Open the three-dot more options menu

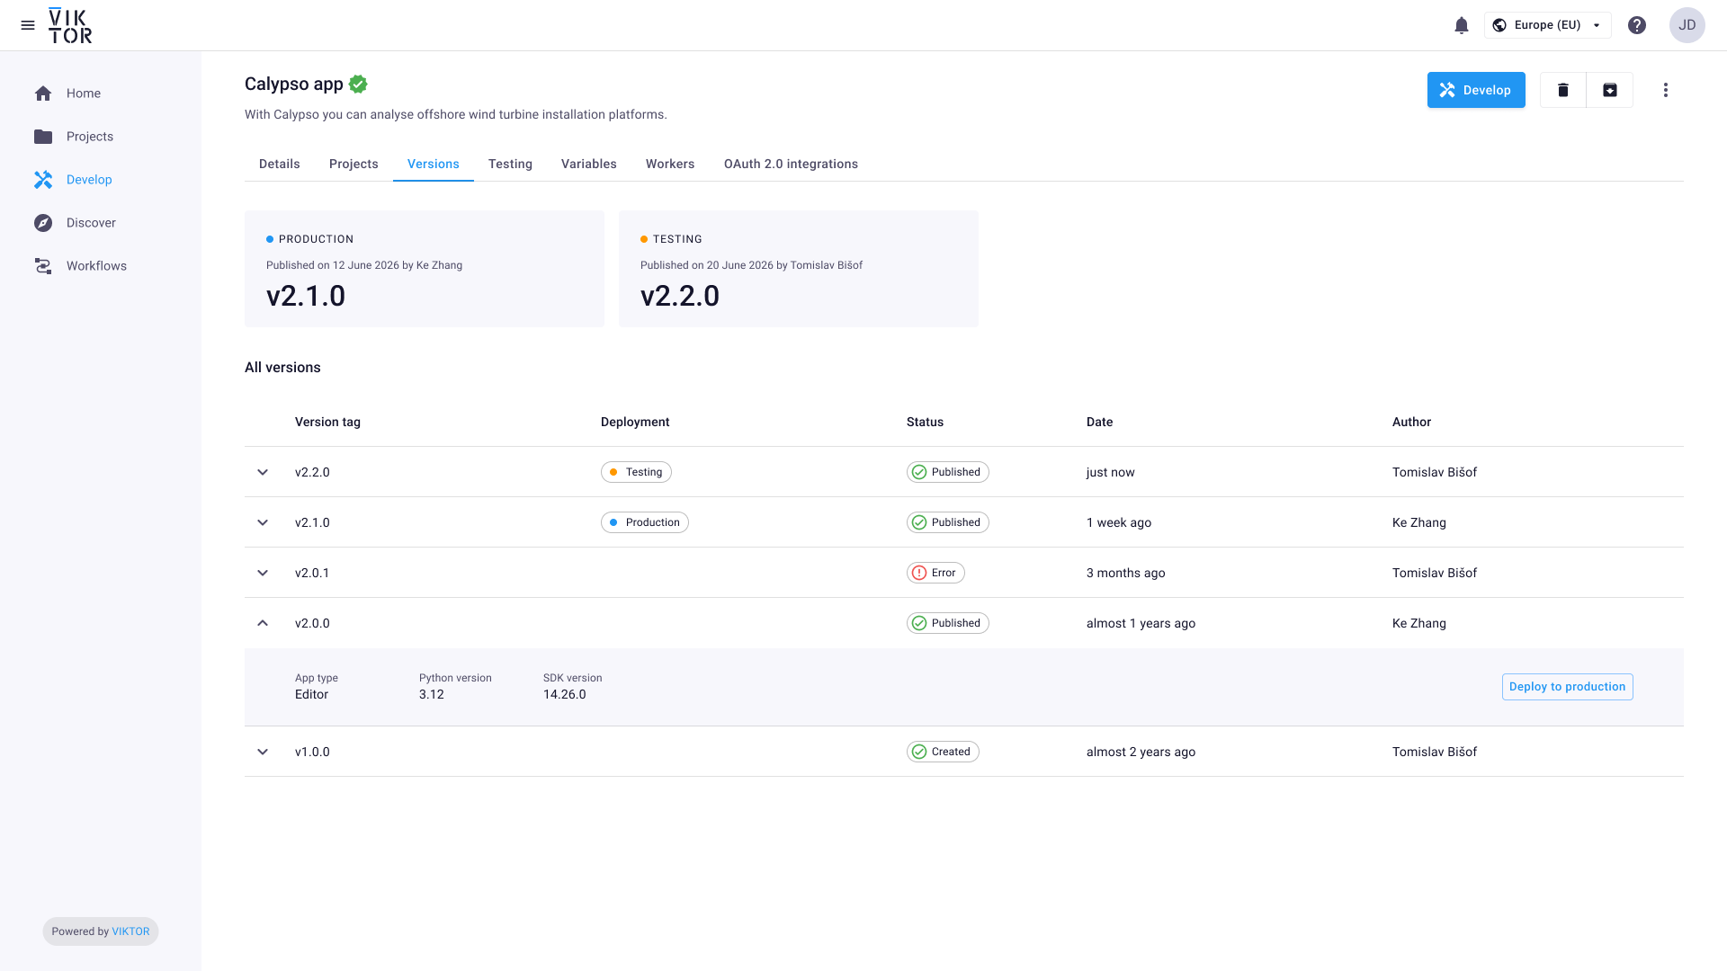pyautogui.click(x=1666, y=90)
